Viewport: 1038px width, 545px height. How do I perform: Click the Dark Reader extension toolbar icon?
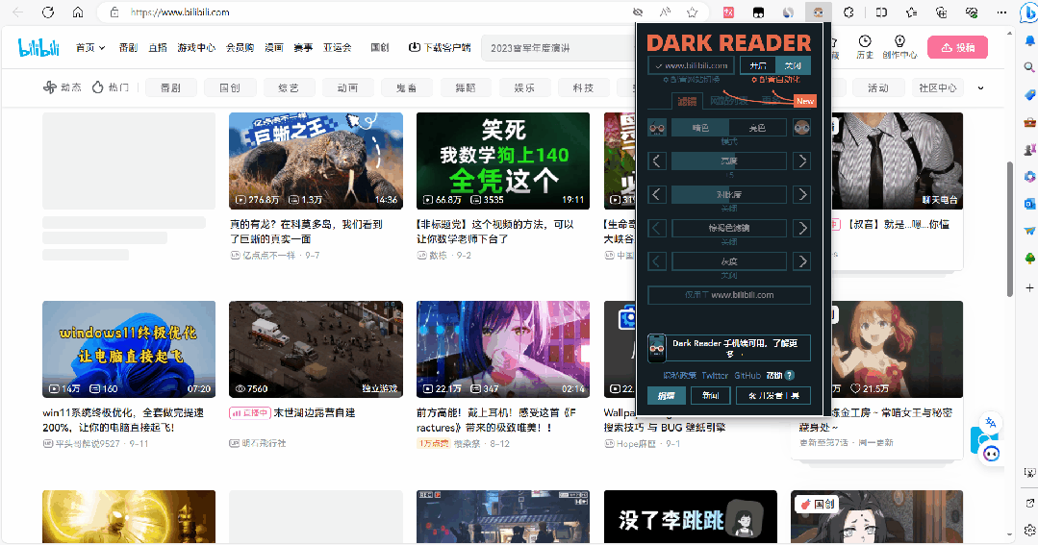(x=819, y=12)
